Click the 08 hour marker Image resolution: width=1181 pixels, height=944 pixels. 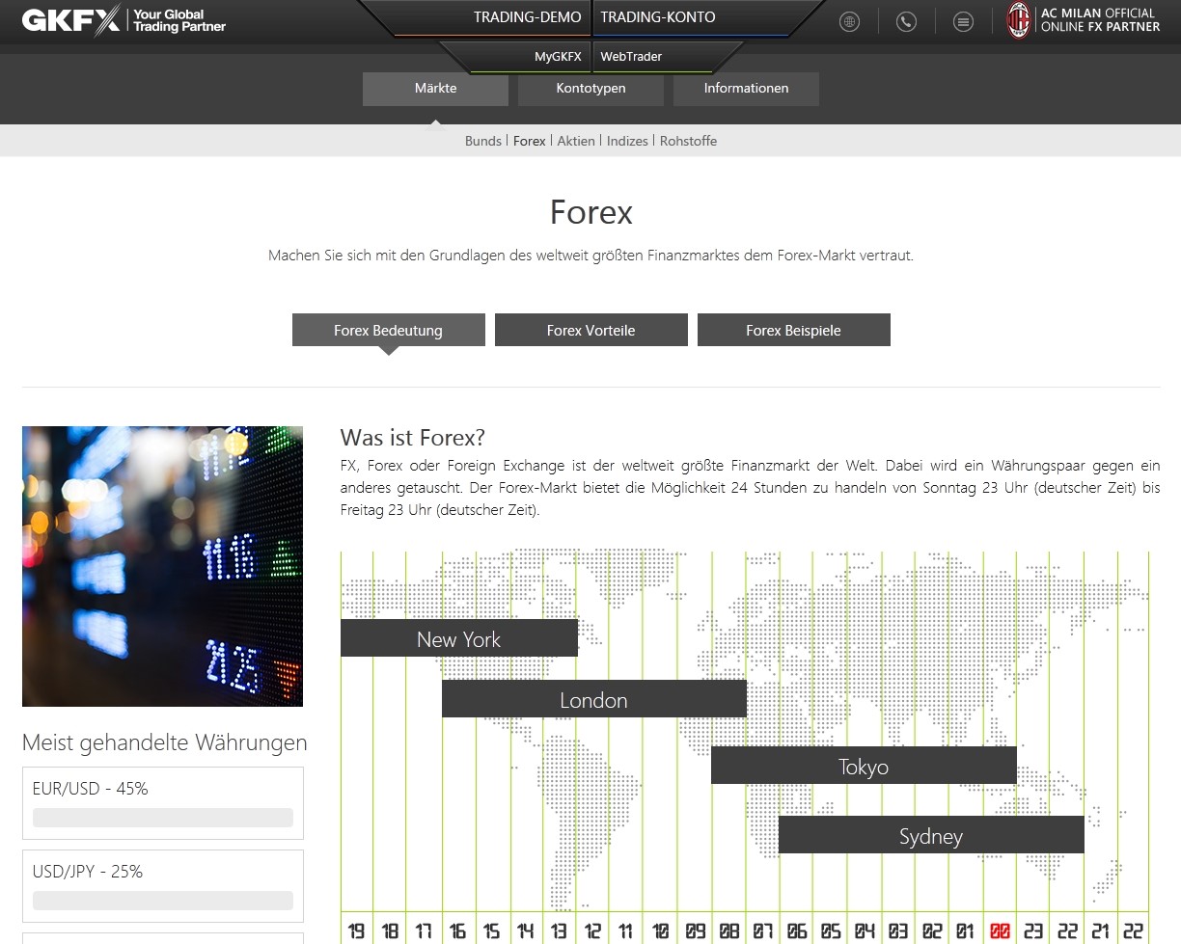(x=729, y=931)
